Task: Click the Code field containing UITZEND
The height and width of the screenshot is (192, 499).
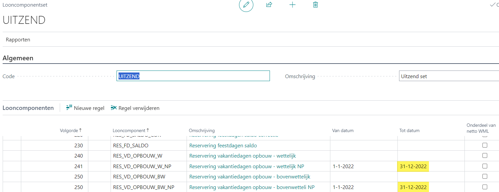Action: 193,76
